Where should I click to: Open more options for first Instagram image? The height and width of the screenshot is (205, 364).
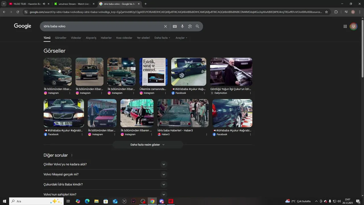pyautogui.click(x=70, y=93)
